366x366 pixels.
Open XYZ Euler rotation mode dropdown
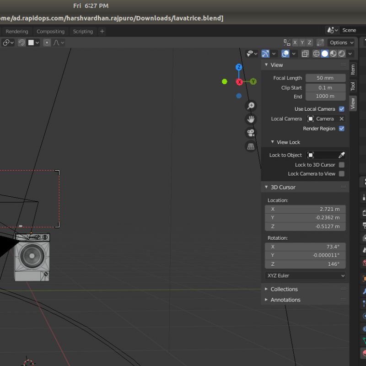click(305, 276)
